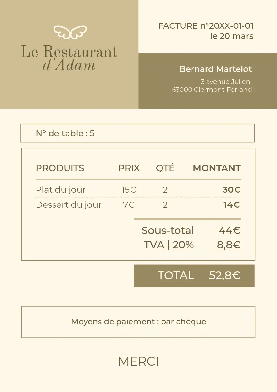The image size is (277, 392).
Task: Select the date "le 20 mars"
Action: coord(232,36)
